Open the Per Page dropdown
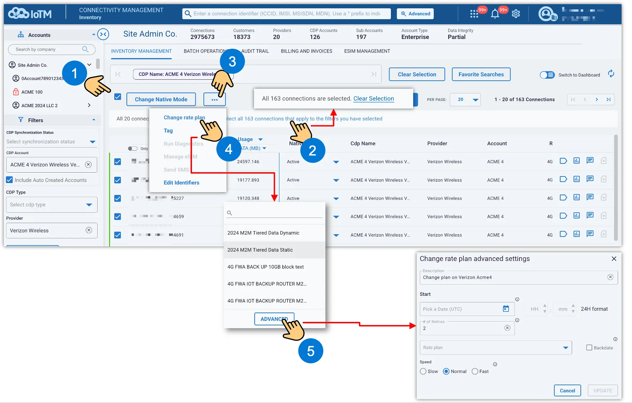Viewport: 632px width, 403px height. click(x=465, y=100)
